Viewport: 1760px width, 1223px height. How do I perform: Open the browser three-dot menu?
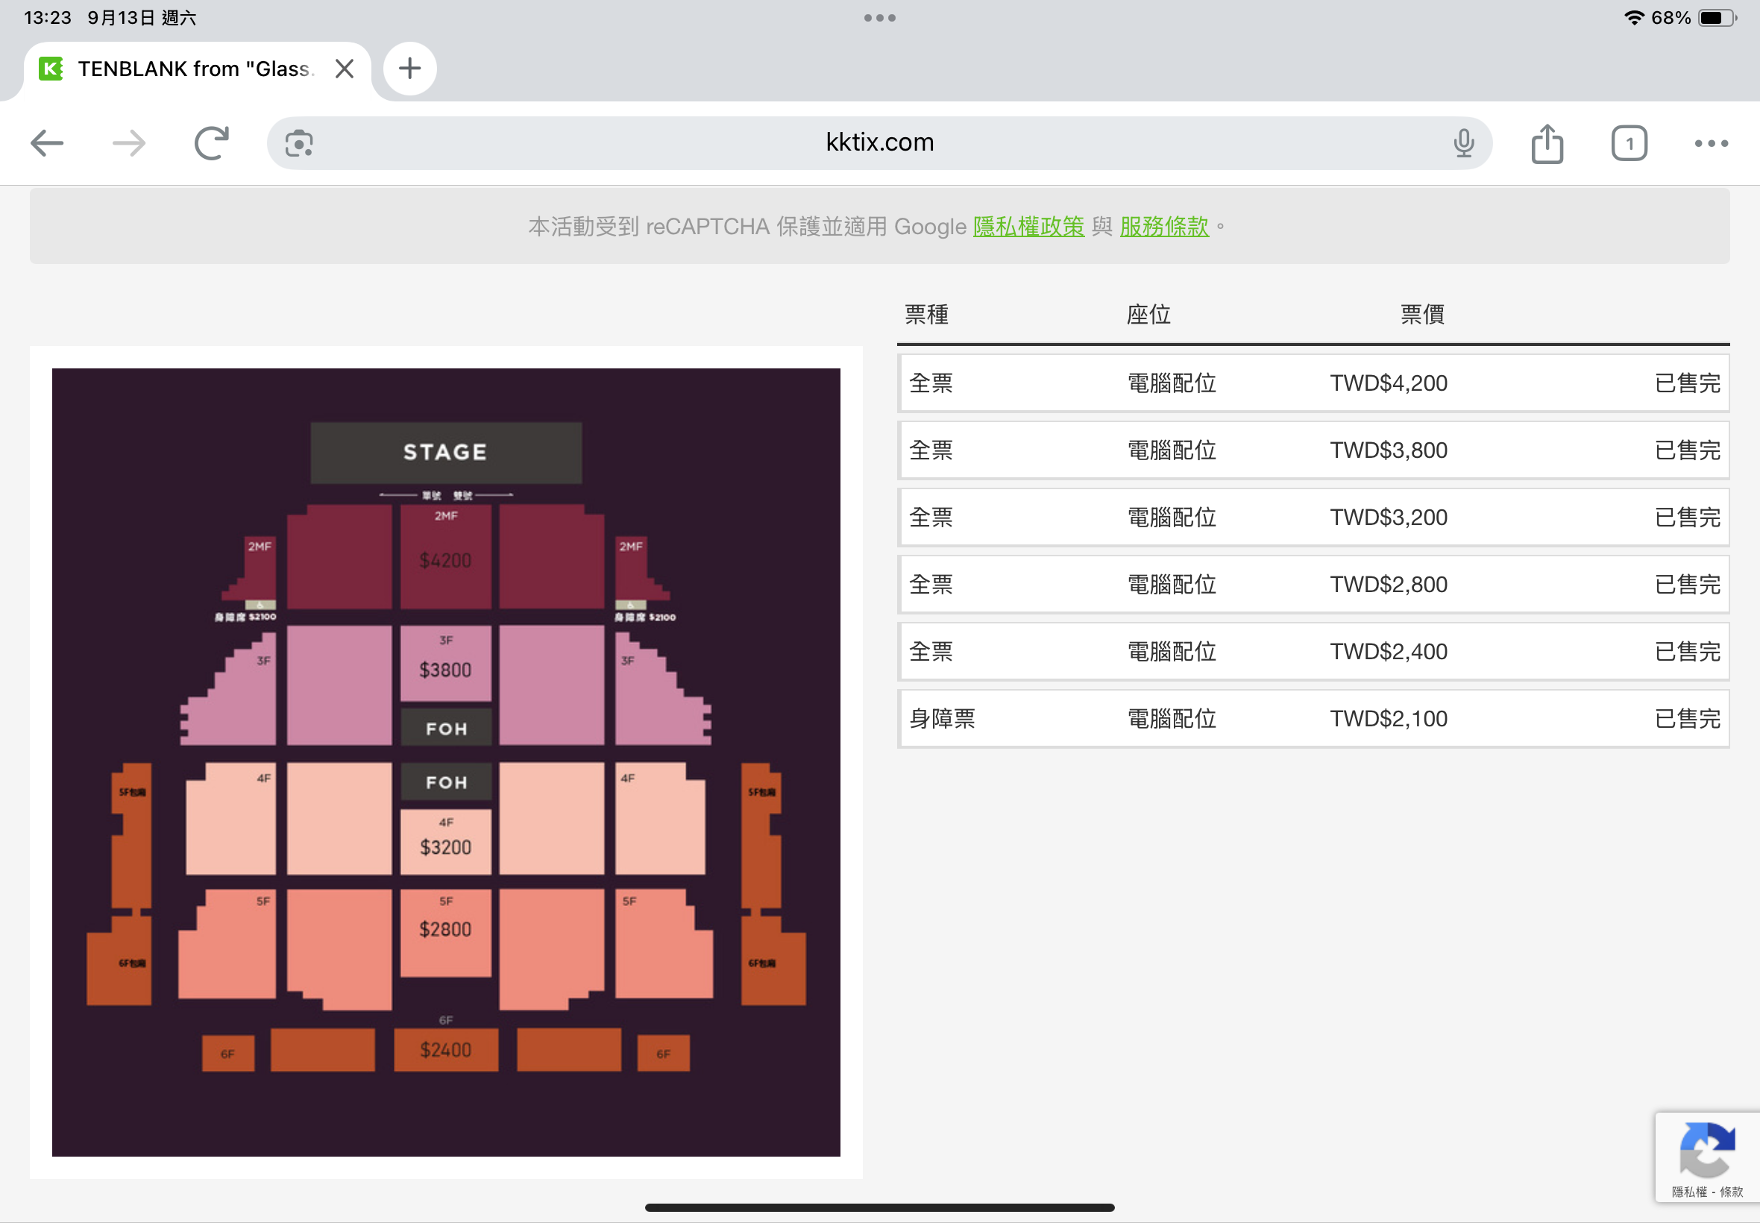pyautogui.click(x=1711, y=143)
